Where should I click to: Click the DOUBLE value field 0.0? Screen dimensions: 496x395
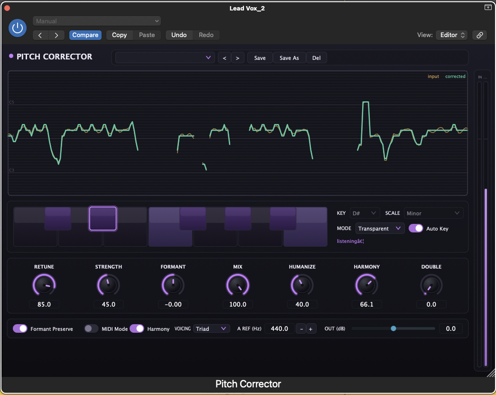click(x=431, y=304)
